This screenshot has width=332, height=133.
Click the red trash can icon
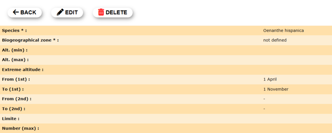point(101,12)
